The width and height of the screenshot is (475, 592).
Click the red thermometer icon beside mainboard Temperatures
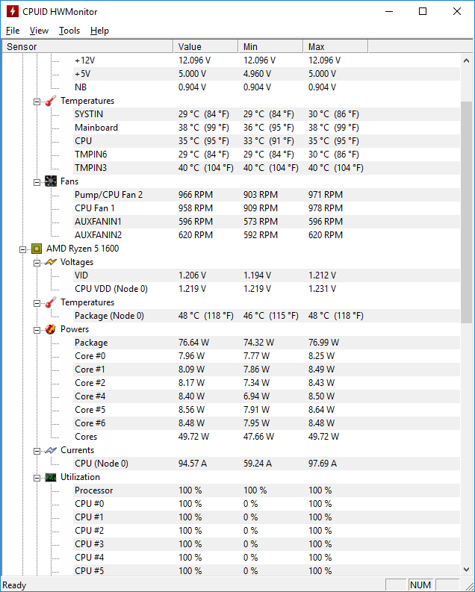click(51, 101)
